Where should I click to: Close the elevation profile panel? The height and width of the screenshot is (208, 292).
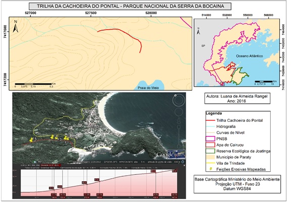(x=184, y=165)
